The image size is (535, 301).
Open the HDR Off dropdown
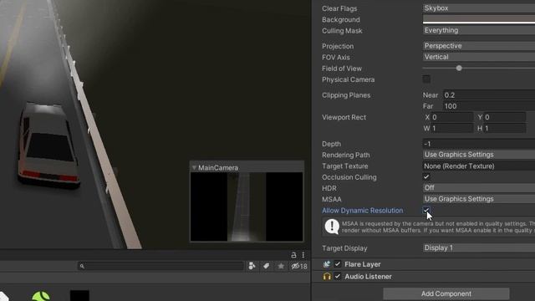click(x=479, y=187)
